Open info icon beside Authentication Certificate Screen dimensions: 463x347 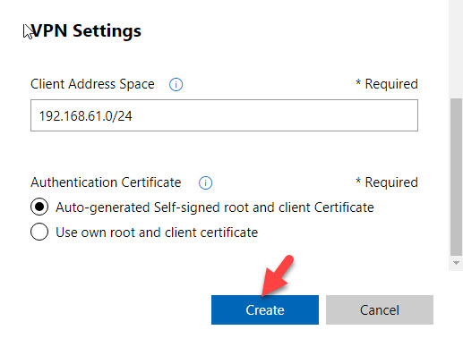pos(205,182)
